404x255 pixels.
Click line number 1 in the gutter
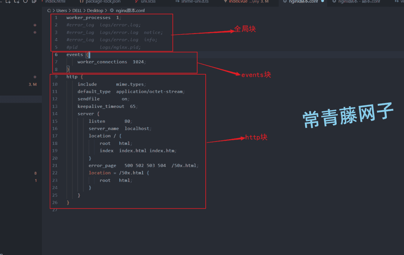(x=56, y=18)
